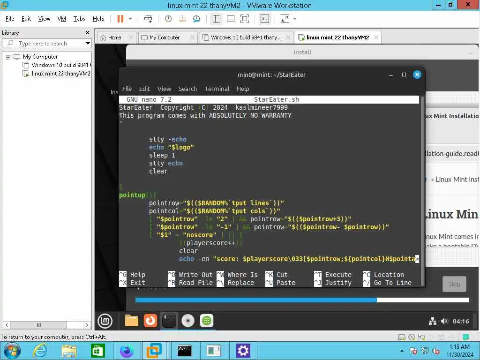
Task: Open terminal Help menu
Action: pos(243,89)
